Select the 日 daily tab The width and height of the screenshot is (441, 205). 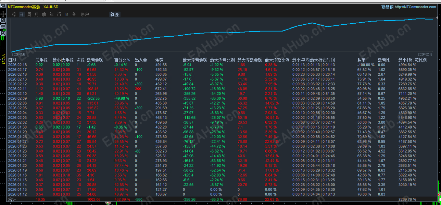click(x=22, y=14)
